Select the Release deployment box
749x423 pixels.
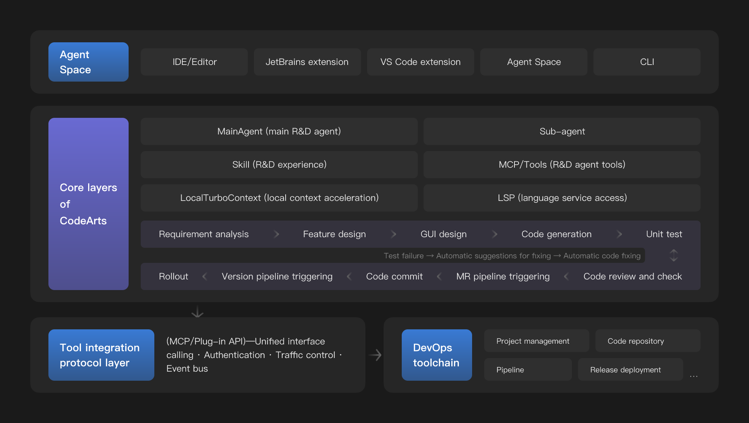click(631, 369)
